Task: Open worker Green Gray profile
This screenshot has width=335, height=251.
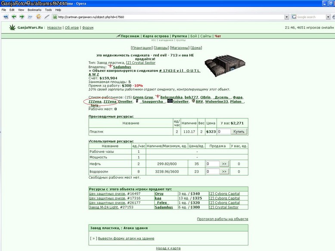Action: tap(143, 97)
